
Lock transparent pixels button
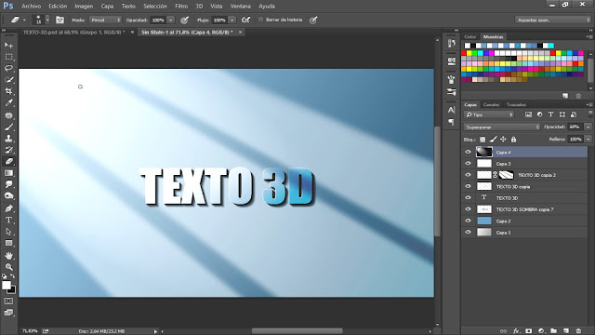(483, 140)
